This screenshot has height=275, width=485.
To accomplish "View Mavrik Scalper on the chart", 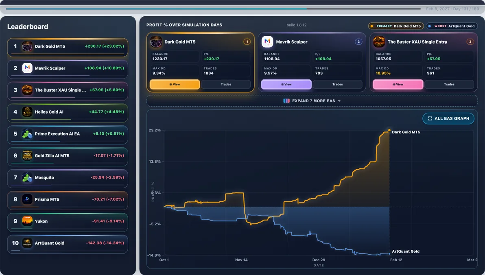I will (286, 85).
